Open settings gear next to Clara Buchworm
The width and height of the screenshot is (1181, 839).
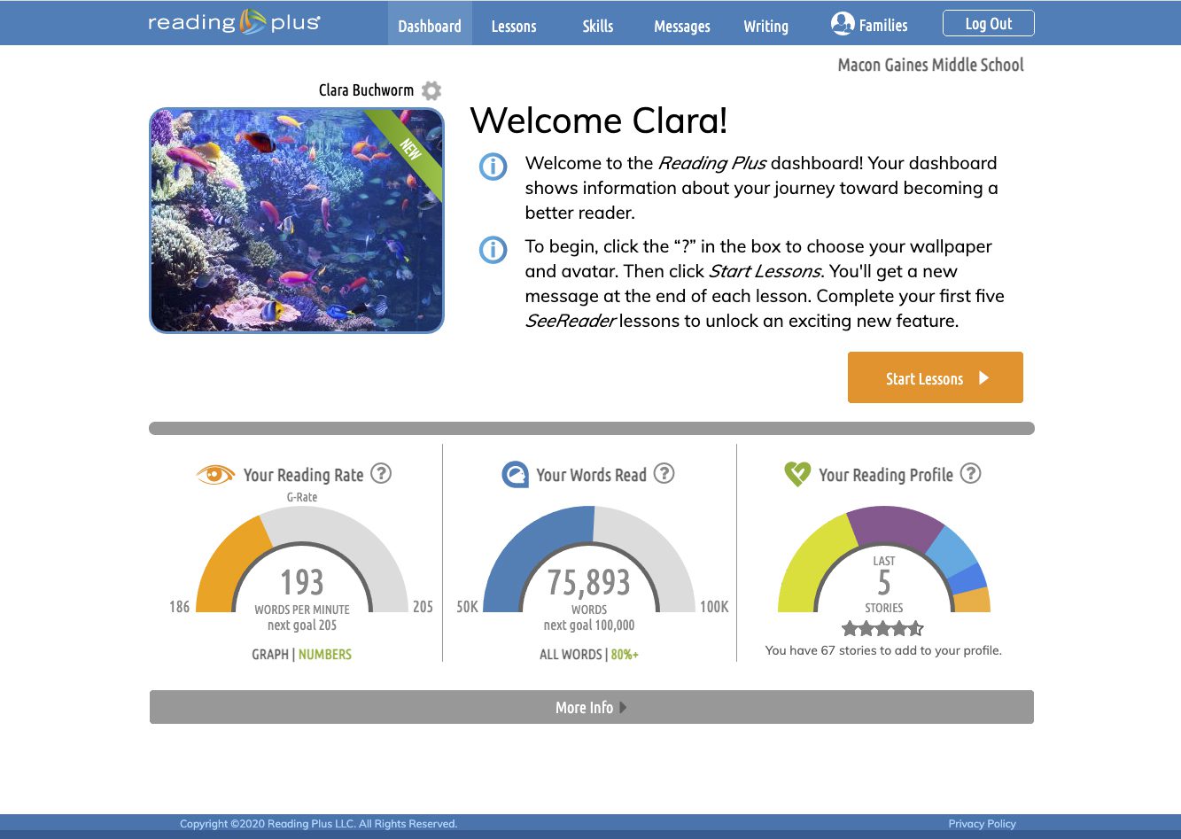[431, 90]
